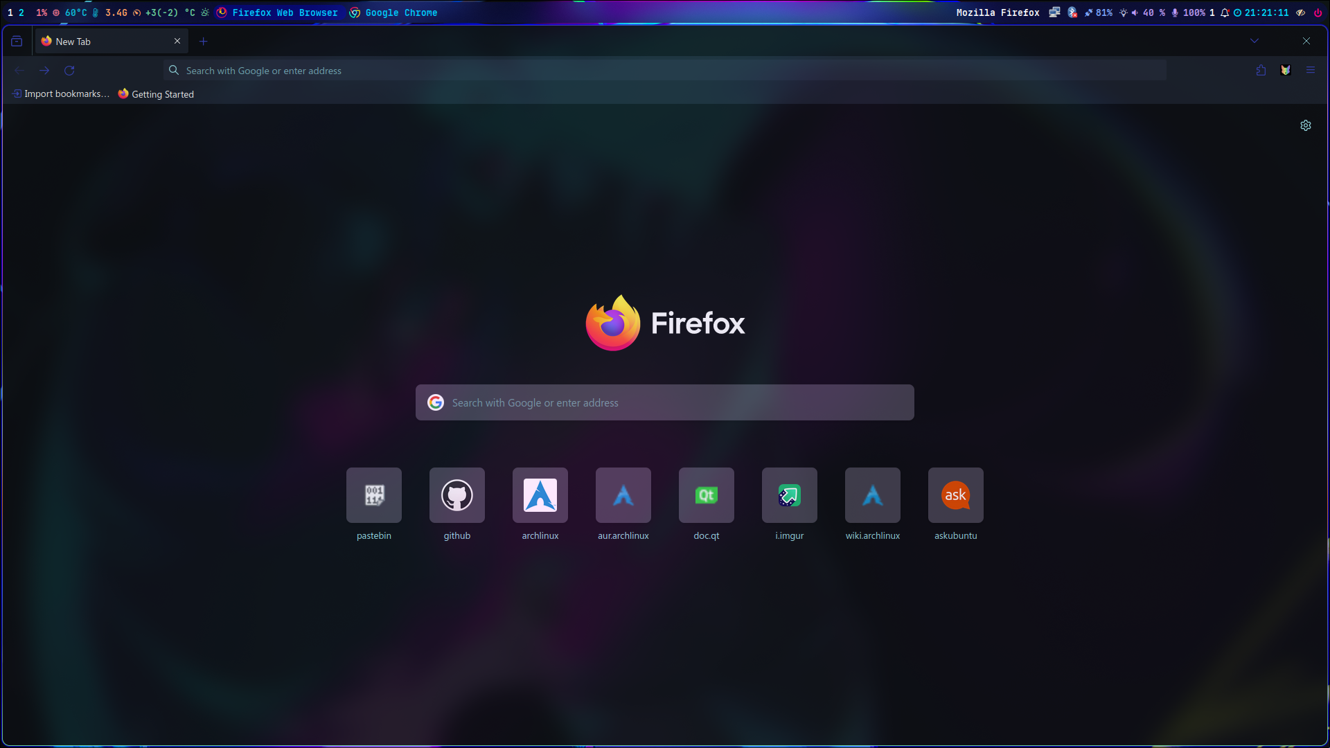Viewport: 1330px width, 748px height.
Task: Open the Firefox hamburger menu
Action: click(1311, 70)
